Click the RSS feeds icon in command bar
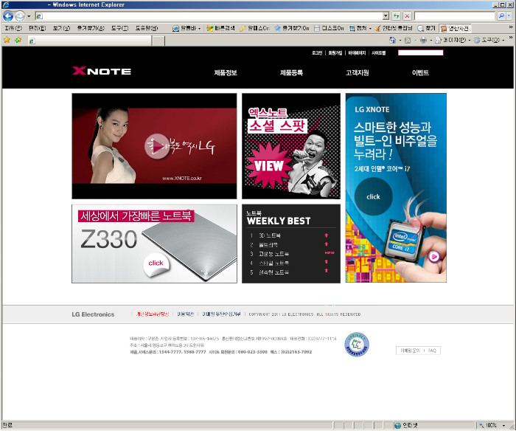Image resolution: width=516 pixels, height=431 pixels. 408,41
